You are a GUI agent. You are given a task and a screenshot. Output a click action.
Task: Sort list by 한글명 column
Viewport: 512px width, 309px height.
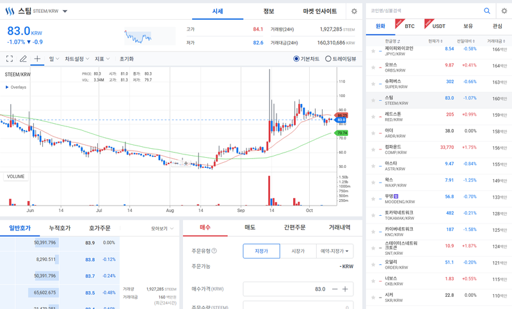click(392, 41)
